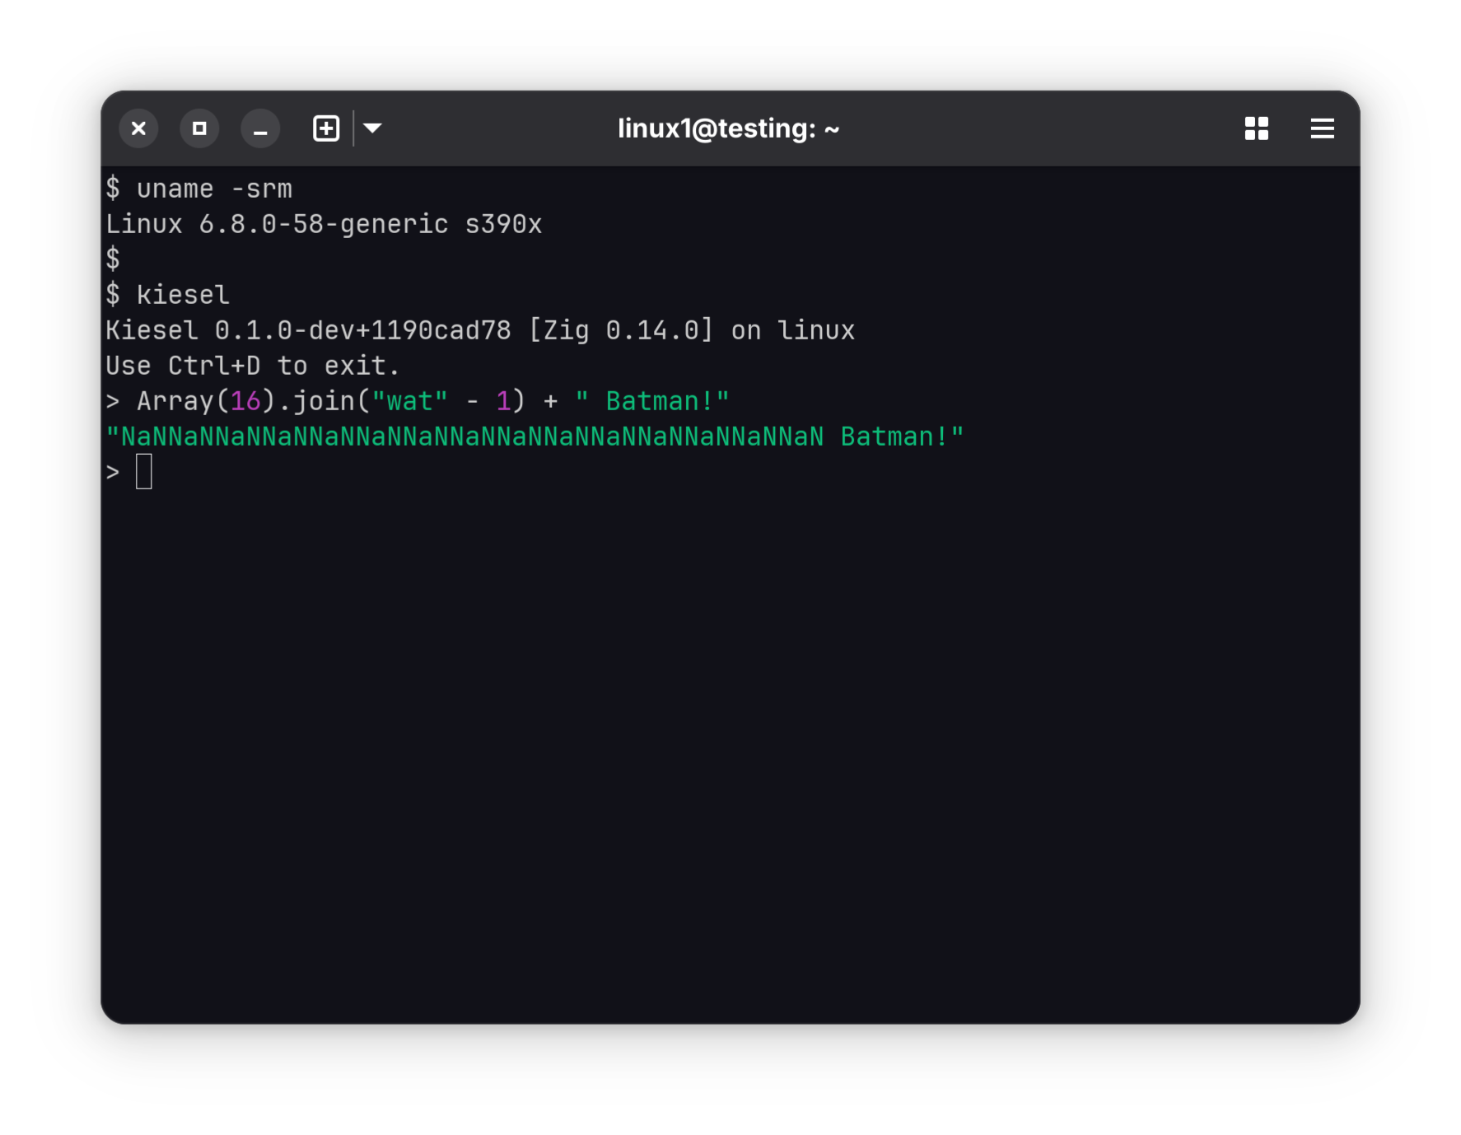Click the 'kiesel' command line

click(x=168, y=295)
